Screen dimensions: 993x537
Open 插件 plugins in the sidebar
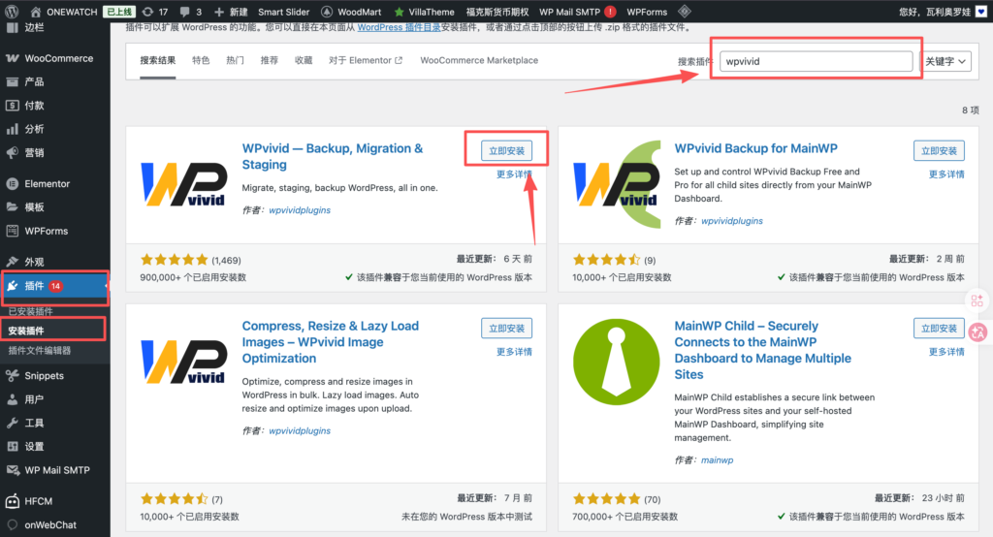coord(55,286)
